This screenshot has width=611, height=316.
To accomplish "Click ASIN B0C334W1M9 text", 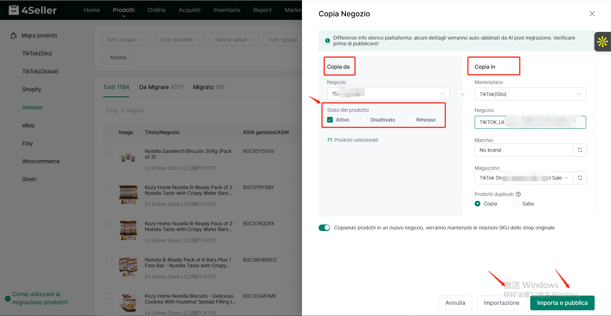I will pos(259,296).
